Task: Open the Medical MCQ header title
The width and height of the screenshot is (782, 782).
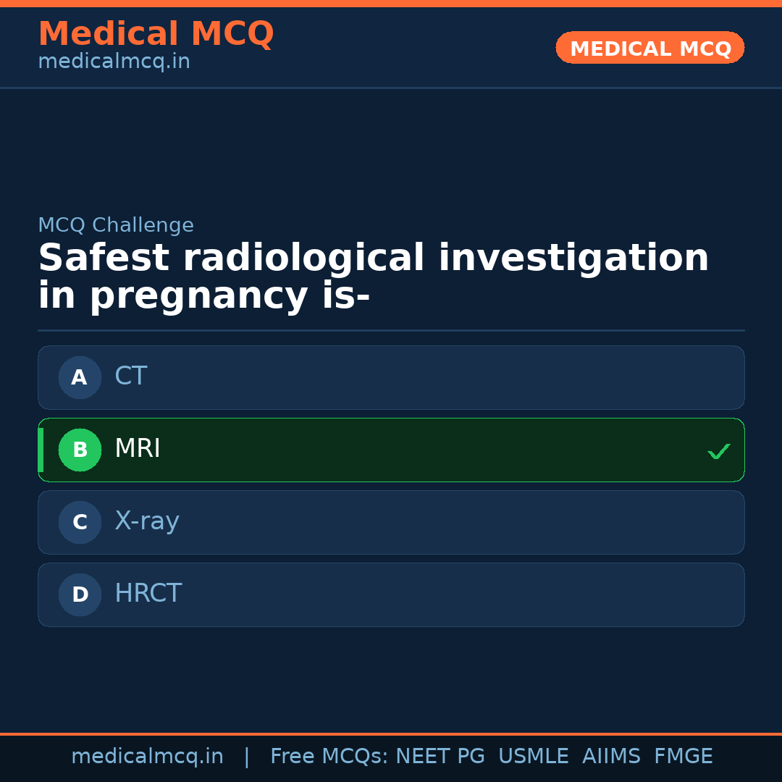Action: [x=156, y=34]
